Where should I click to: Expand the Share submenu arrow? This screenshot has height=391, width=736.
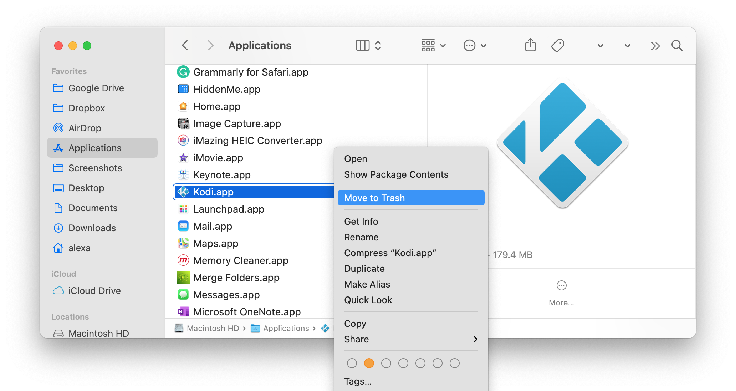(x=475, y=339)
